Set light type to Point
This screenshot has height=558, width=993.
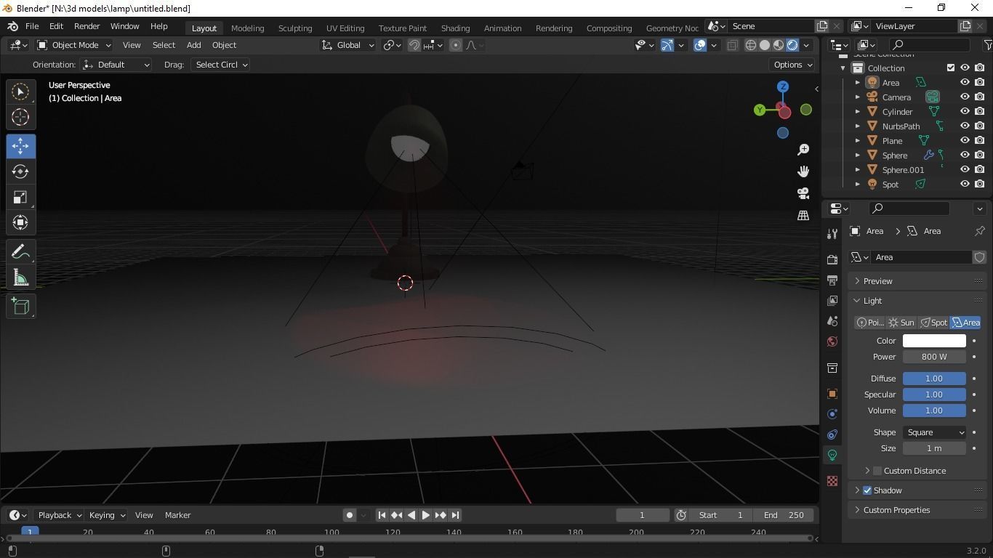pyautogui.click(x=869, y=323)
